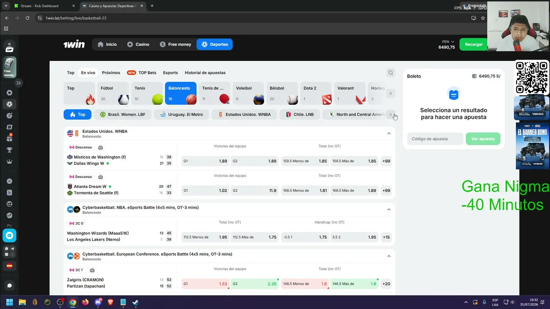Image resolution: width=550 pixels, height=309 pixels.
Task: Open the gift box icon with notification badge
Action: coord(9,138)
